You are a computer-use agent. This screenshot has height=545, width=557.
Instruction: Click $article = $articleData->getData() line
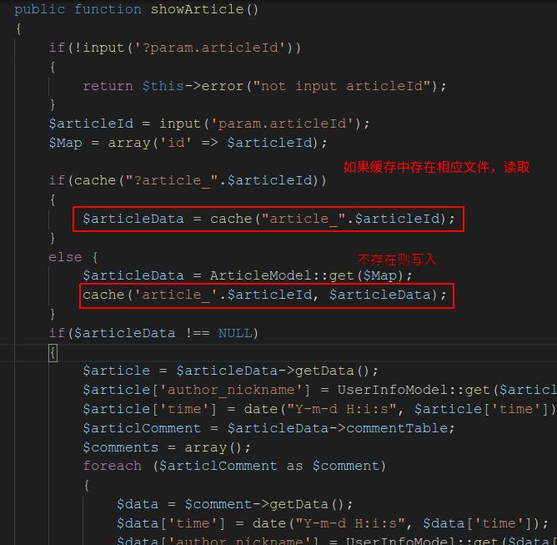coord(230,371)
